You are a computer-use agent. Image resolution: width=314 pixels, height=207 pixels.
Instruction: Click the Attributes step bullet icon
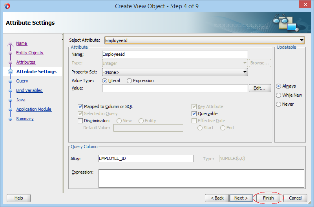click(11, 62)
